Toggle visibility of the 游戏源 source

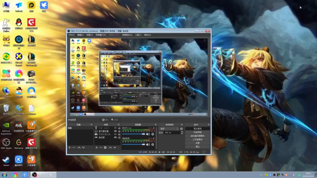pyautogui.click(x=115, y=137)
